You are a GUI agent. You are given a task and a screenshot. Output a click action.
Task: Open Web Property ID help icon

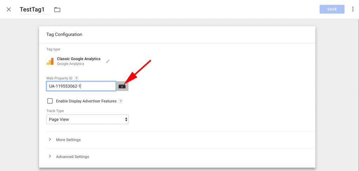tap(76, 78)
